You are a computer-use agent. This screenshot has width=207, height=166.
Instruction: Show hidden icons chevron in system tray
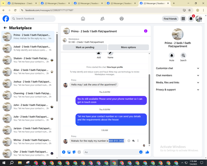(x=182, y=163)
